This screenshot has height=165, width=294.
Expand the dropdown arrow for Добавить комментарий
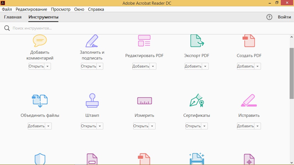(47, 66)
